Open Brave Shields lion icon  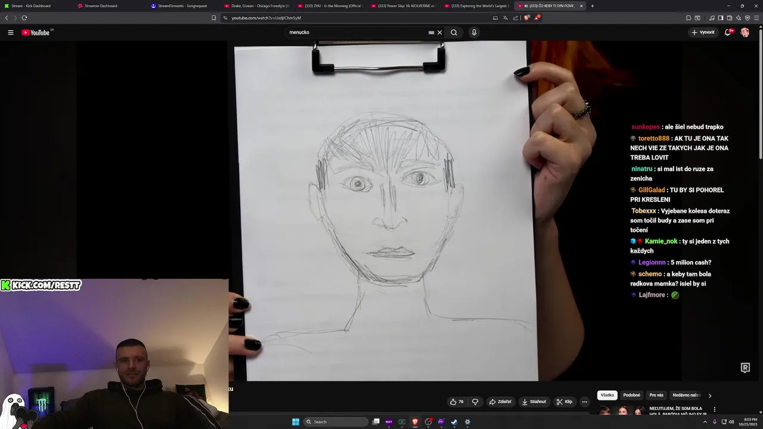(526, 18)
